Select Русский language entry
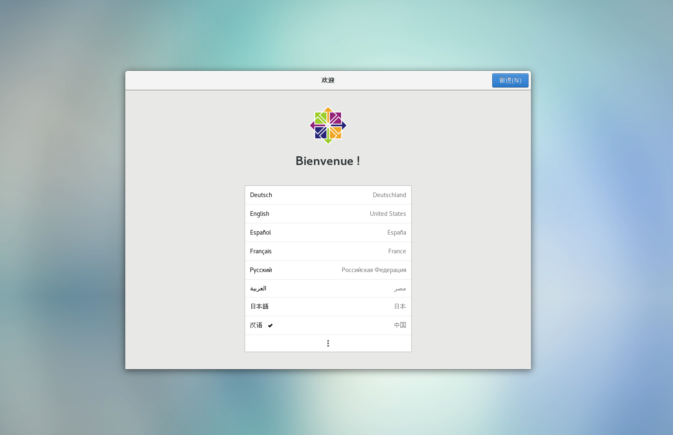The image size is (673, 435). (261, 270)
